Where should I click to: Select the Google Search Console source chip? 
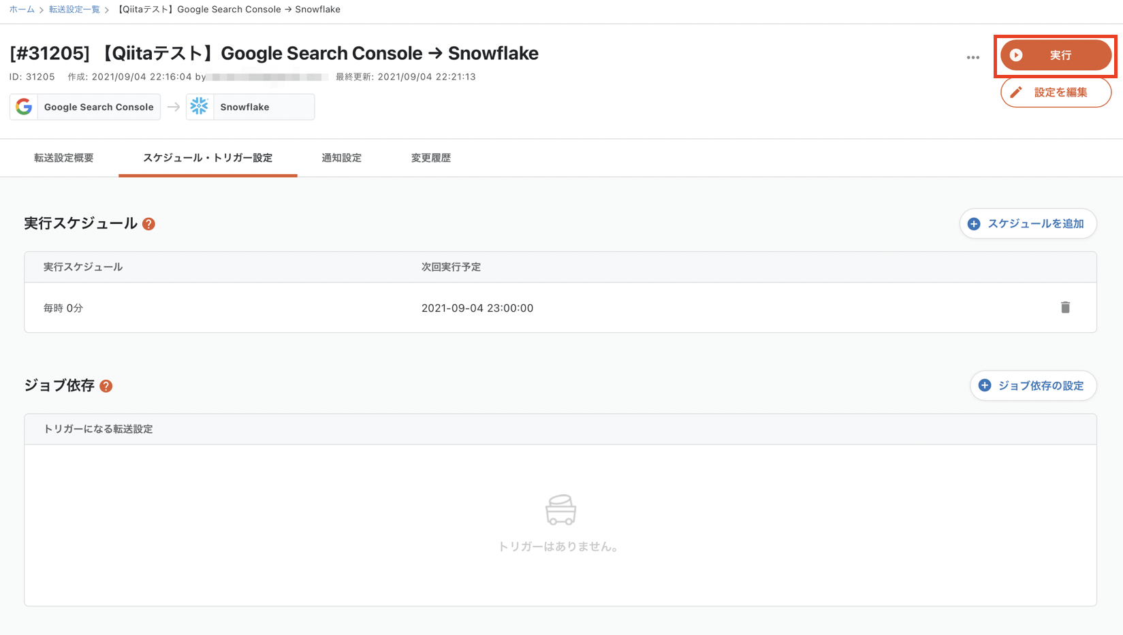pyautogui.click(x=85, y=107)
